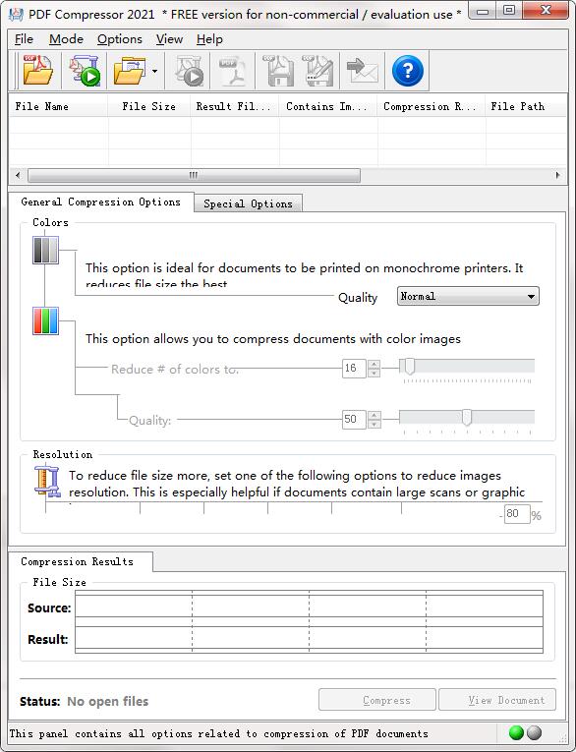The height and width of the screenshot is (752, 576).
Task: Click the green status light
Action: coord(516,732)
